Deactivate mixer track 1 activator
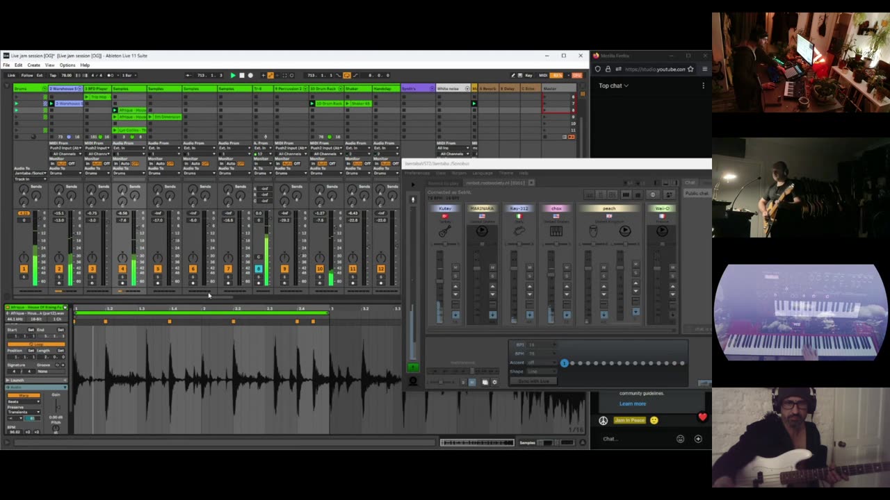This screenshot has width=890, height=500. pos(24,269)
